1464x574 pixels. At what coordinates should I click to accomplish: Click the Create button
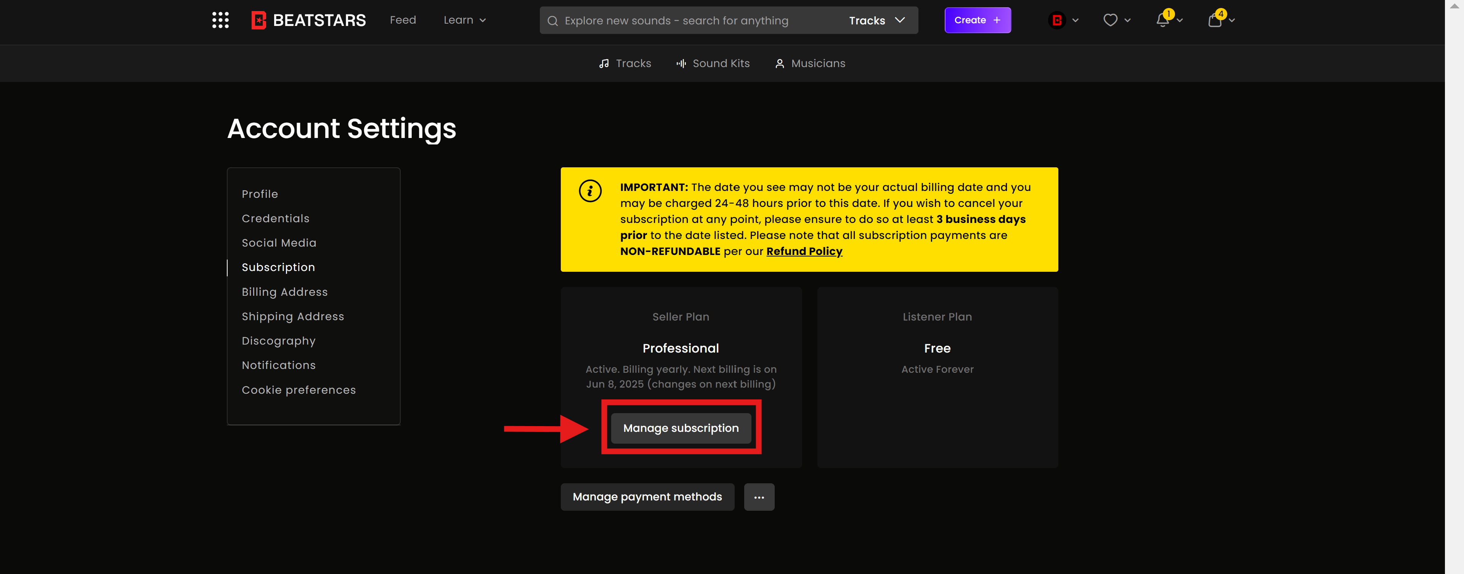(x=977, y=20)
